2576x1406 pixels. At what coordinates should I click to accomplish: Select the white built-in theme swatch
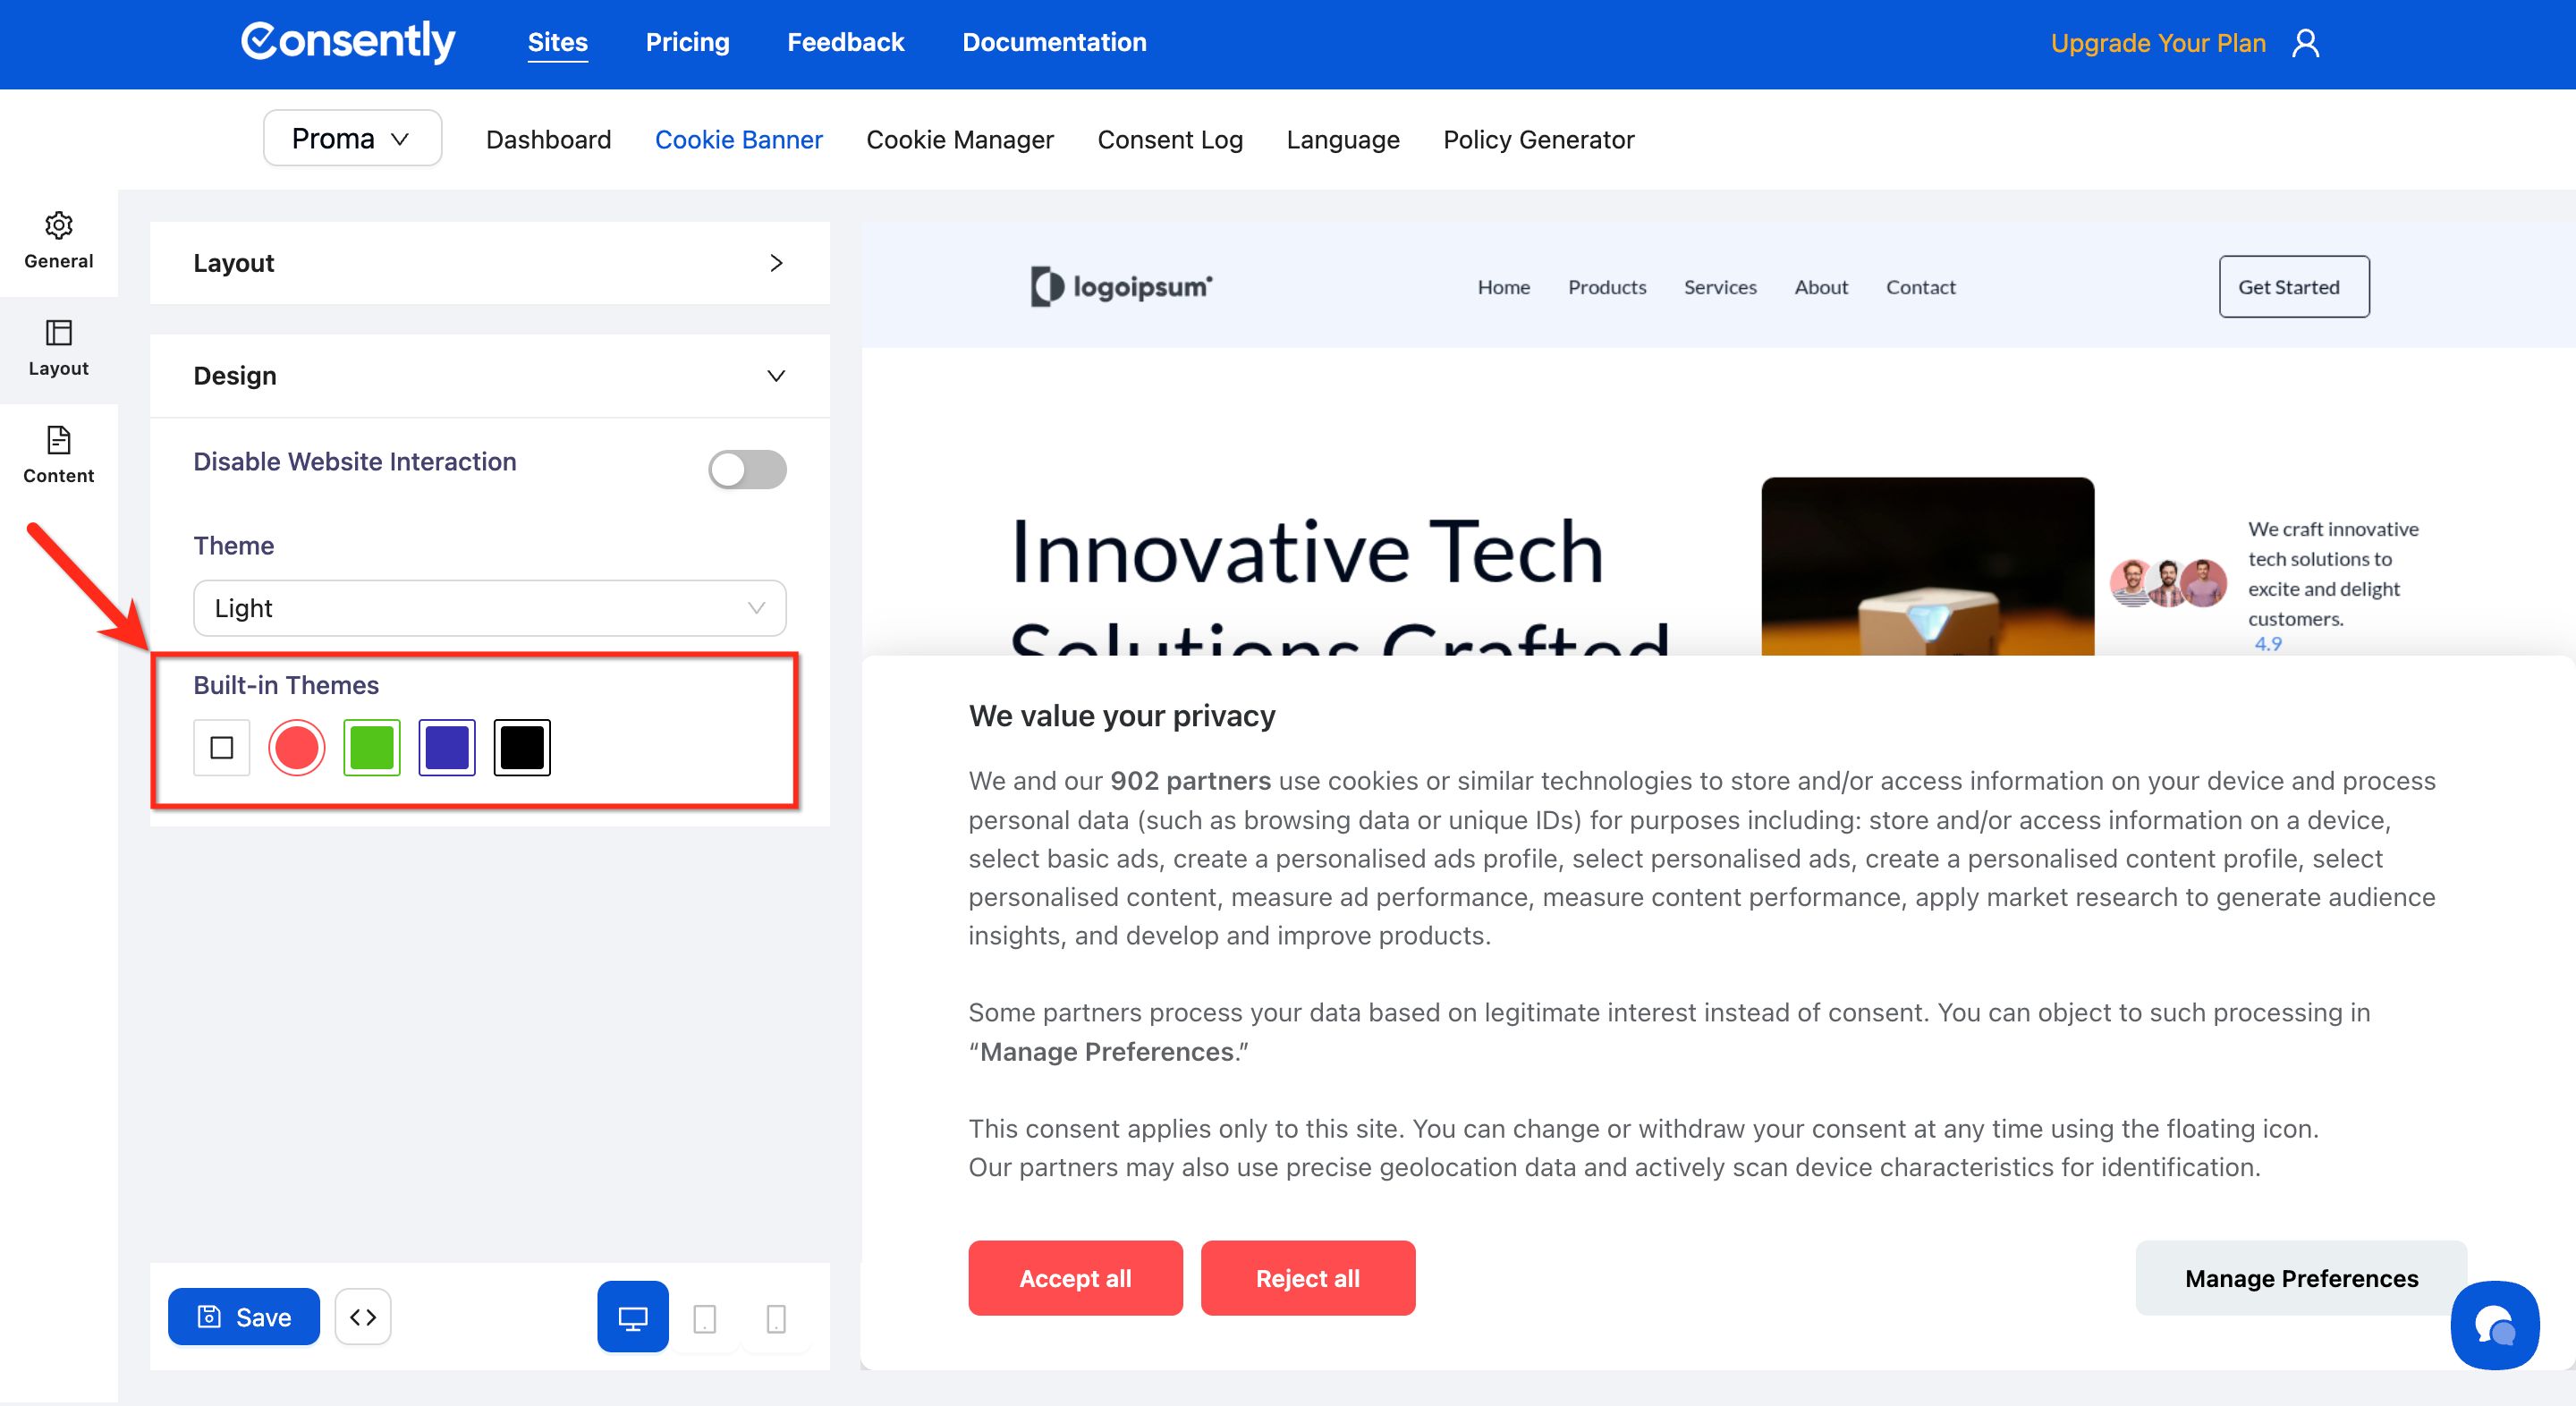pos(221,747)
